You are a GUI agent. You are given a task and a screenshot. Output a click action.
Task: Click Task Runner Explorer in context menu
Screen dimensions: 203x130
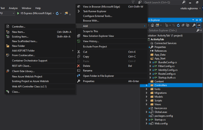[x=112, y=11]
